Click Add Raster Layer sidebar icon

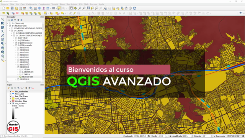3,23
